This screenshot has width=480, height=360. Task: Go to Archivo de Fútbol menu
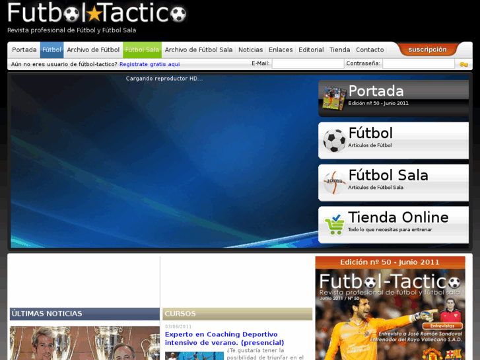coord(93,50)
